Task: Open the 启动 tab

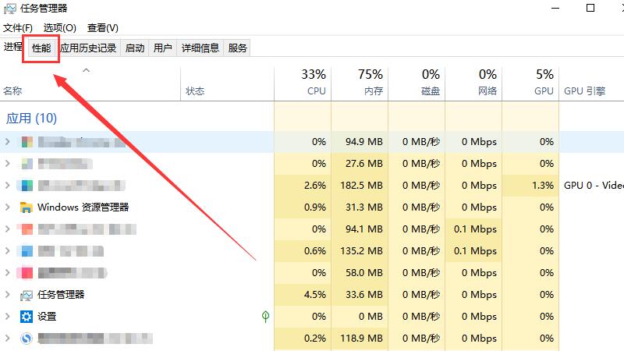Action: pyautogui.click(x=135, y=48)
